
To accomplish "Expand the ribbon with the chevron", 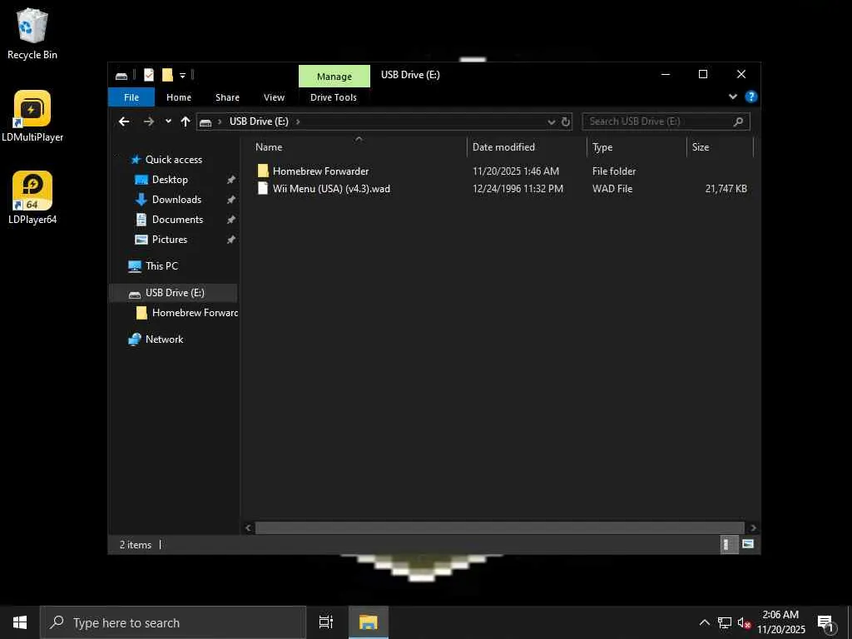I will pyautogui.click(x=732, y=97).
